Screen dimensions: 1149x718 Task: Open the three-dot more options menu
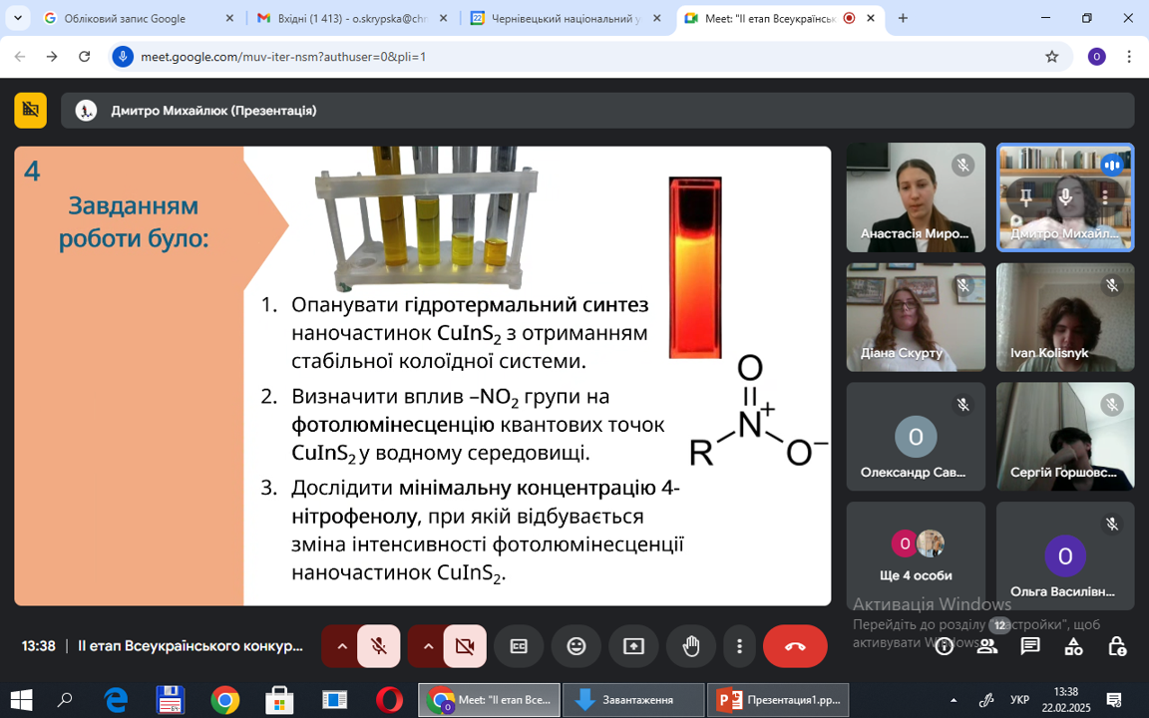pos(739,646)
